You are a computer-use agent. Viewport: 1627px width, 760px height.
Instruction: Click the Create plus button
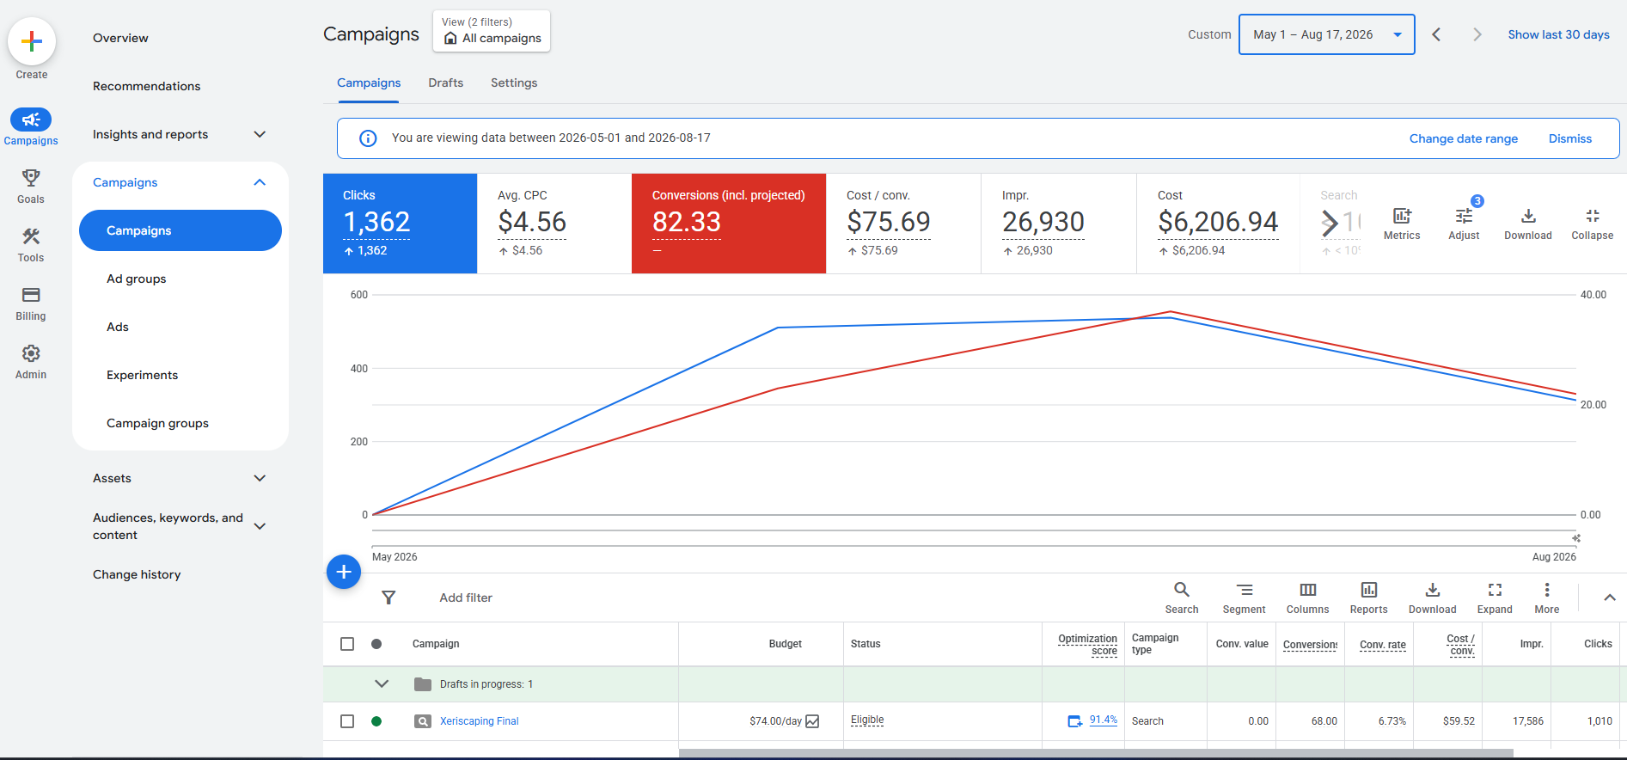click(x=32, y=41)
